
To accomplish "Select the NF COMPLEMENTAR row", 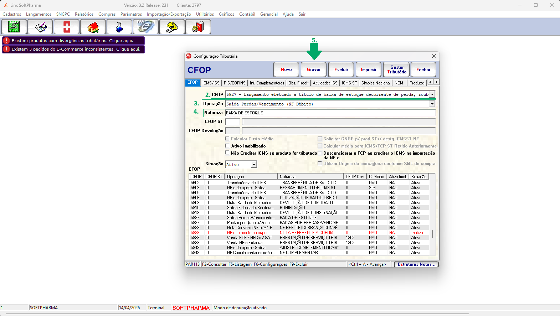I will point(309,253).
